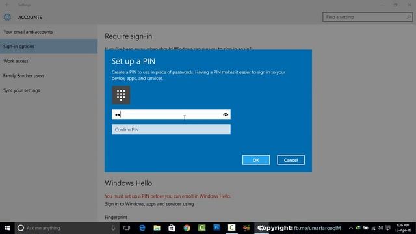
Task: Click the Fingerprint label
Action: 116,217
